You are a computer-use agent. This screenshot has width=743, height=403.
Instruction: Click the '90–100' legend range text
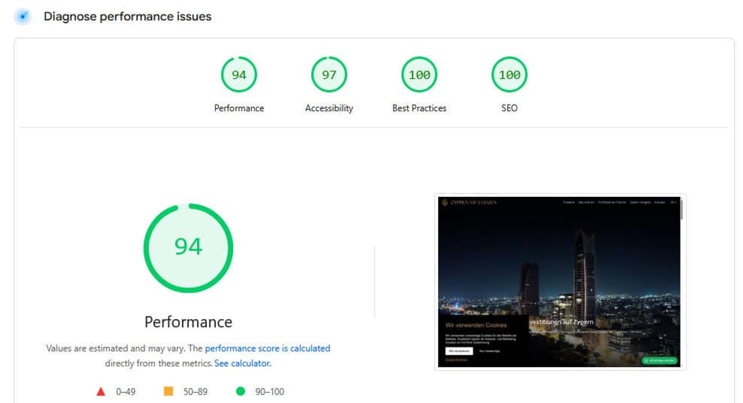coord(270,391)
